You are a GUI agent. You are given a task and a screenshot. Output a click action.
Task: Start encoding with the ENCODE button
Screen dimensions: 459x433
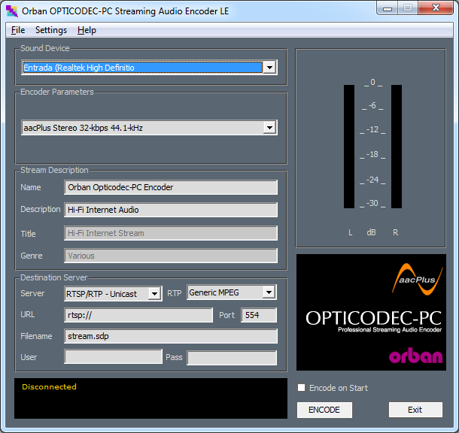[324, 410]
